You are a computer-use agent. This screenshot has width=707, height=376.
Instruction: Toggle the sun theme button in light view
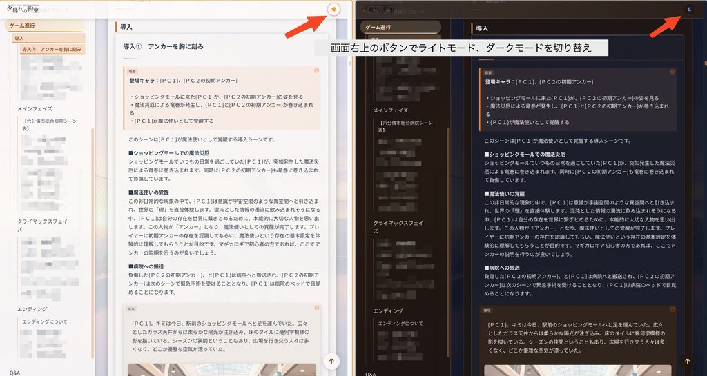(x=333, y=9)
